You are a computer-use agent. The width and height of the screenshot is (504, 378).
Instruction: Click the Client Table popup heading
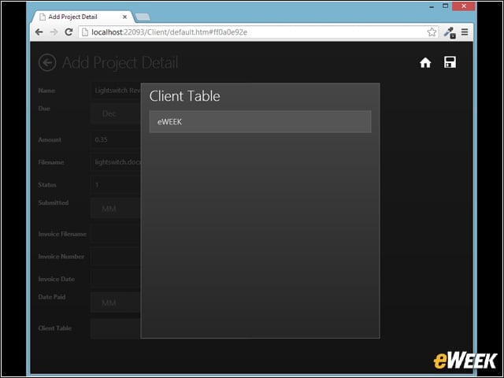184,96
